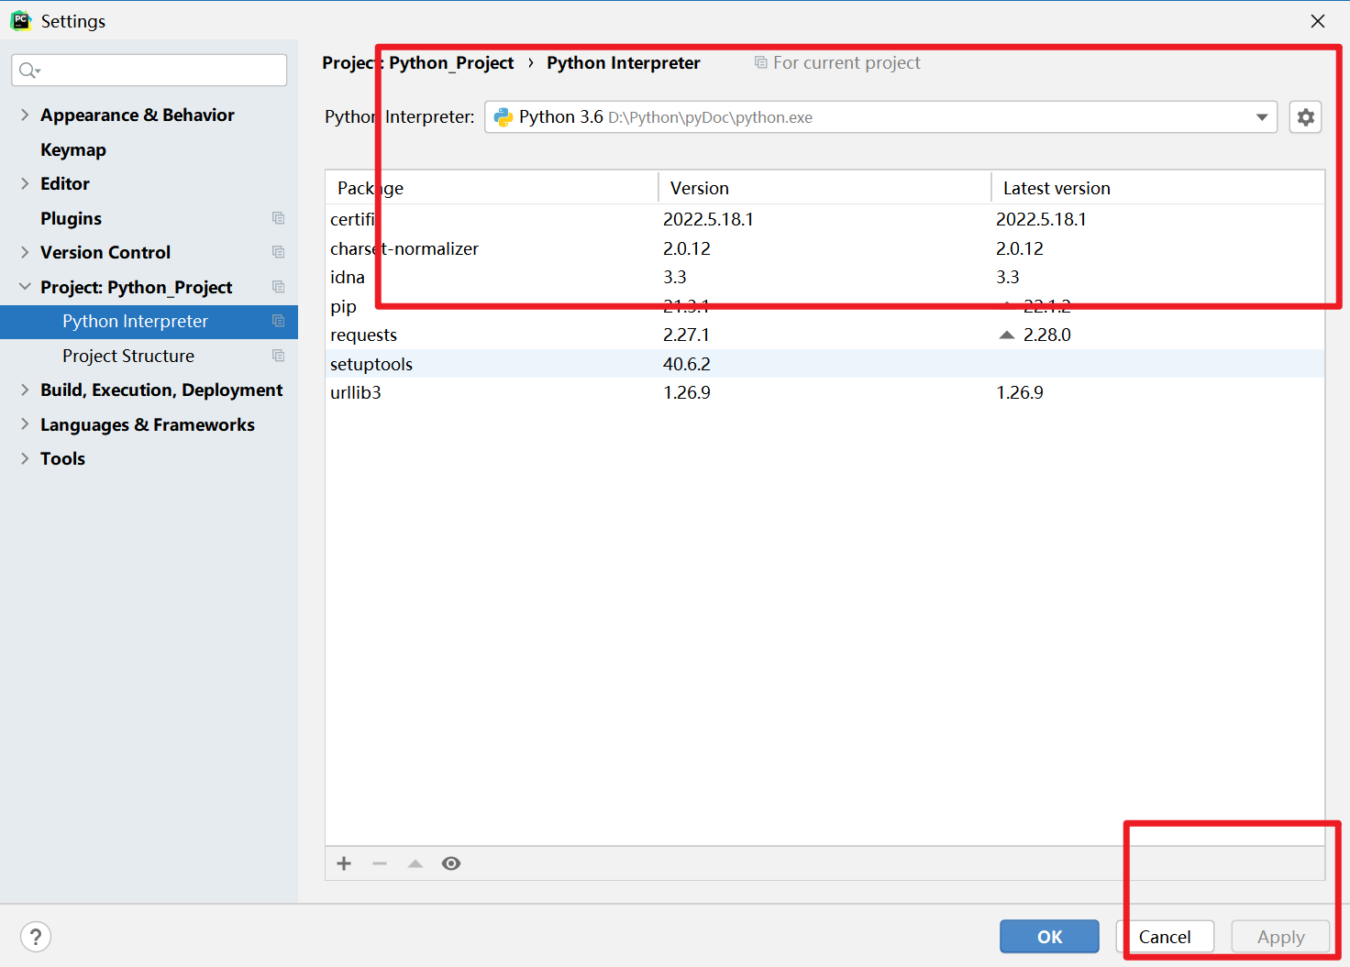The height and width of the screenshot is (967, 1350).
Task: Open Keymap settings page
Action: [x=73, y=149]
